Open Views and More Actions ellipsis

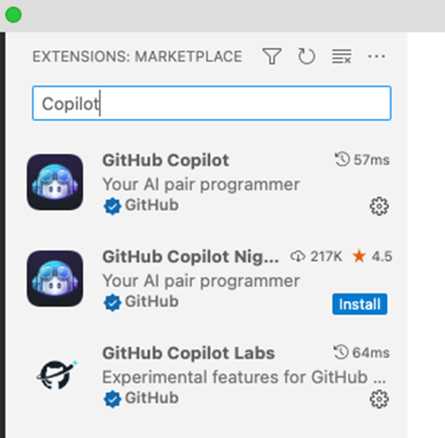tap(376, 56)
